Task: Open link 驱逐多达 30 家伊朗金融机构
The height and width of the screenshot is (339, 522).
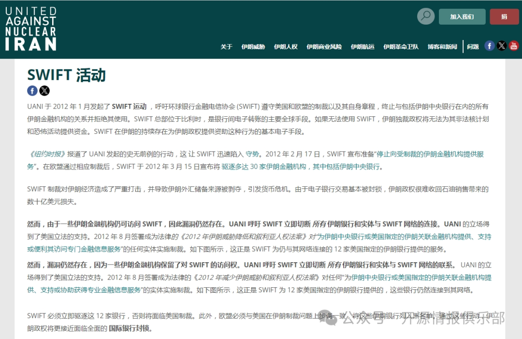Action: [x=264, y=167]
